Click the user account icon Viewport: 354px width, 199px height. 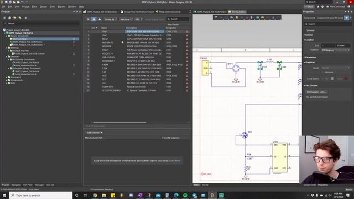(x=349, y=7)
